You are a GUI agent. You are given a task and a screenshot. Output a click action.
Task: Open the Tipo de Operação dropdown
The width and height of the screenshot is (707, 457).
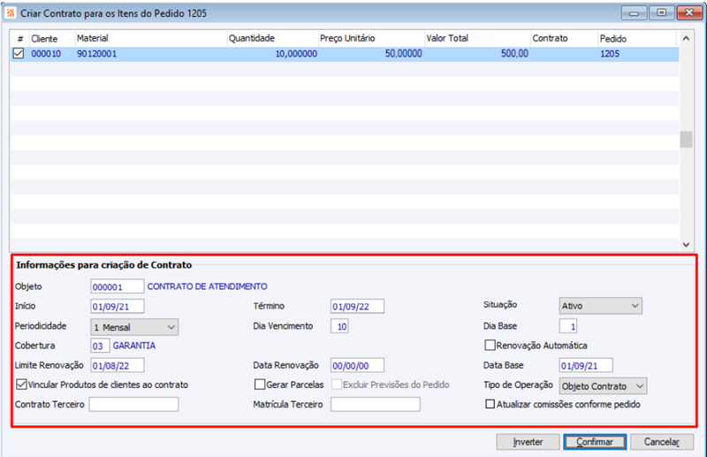pos(603,386)
